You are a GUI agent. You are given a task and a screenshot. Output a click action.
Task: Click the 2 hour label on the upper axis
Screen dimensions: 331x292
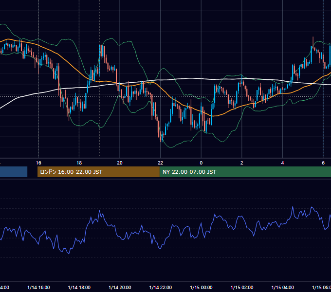[242, 163]
